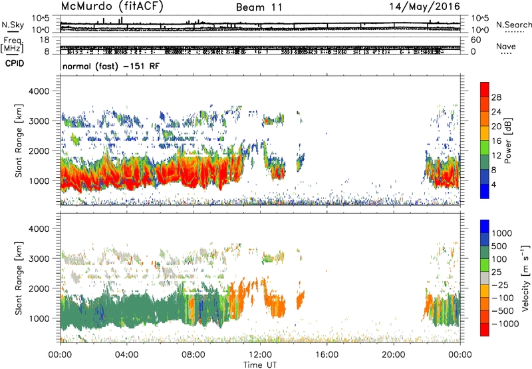Viewport: 532px width, 369px height.
Task: Click the 'Freq. [MHz]' axis label
Action: [12, 45]
